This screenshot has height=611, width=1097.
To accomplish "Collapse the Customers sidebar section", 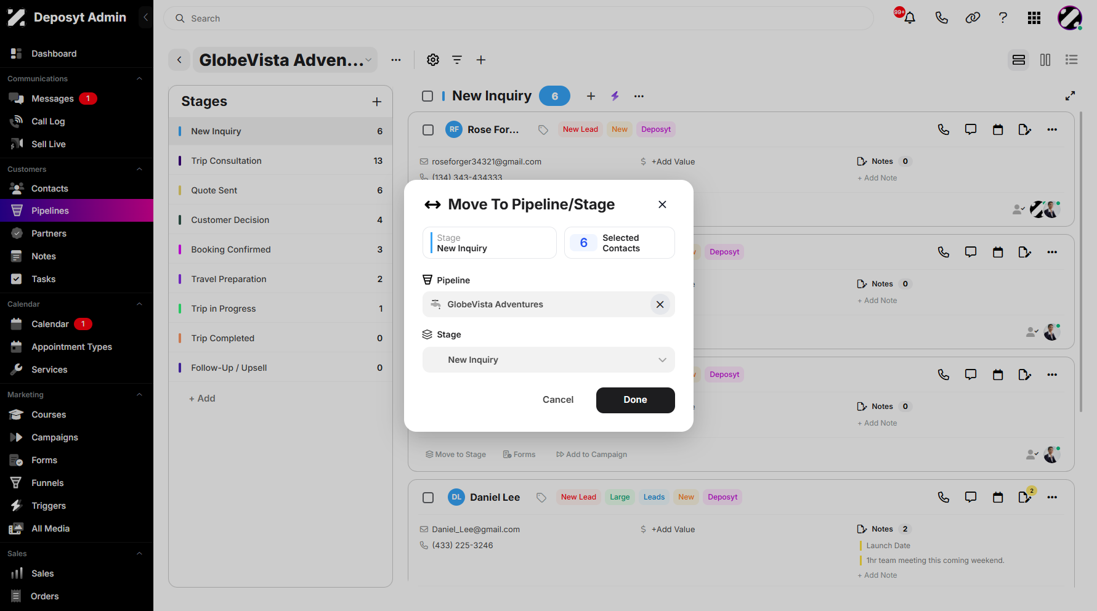I will coord(139,169).
